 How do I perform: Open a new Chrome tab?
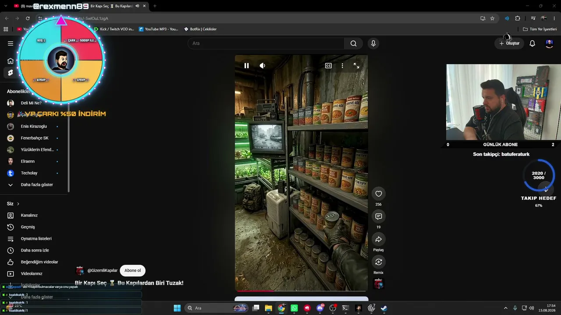pyautogui.click(x=155, y=6)
